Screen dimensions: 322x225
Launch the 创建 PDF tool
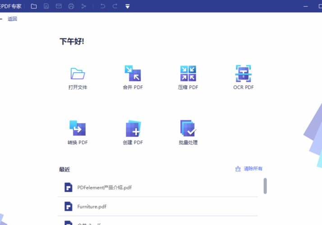(x=133, y=133)
